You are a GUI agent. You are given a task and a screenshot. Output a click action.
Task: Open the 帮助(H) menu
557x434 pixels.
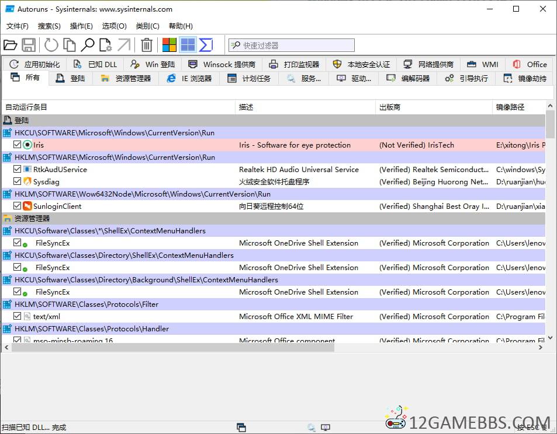pyautogui.click(x=181, y=26)
